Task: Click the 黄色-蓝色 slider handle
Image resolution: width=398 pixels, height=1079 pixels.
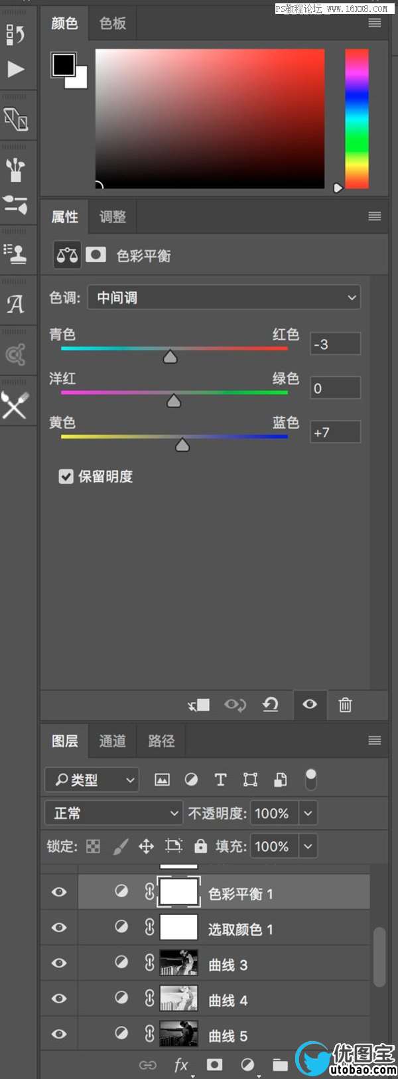Action: (x=182, y=445)
